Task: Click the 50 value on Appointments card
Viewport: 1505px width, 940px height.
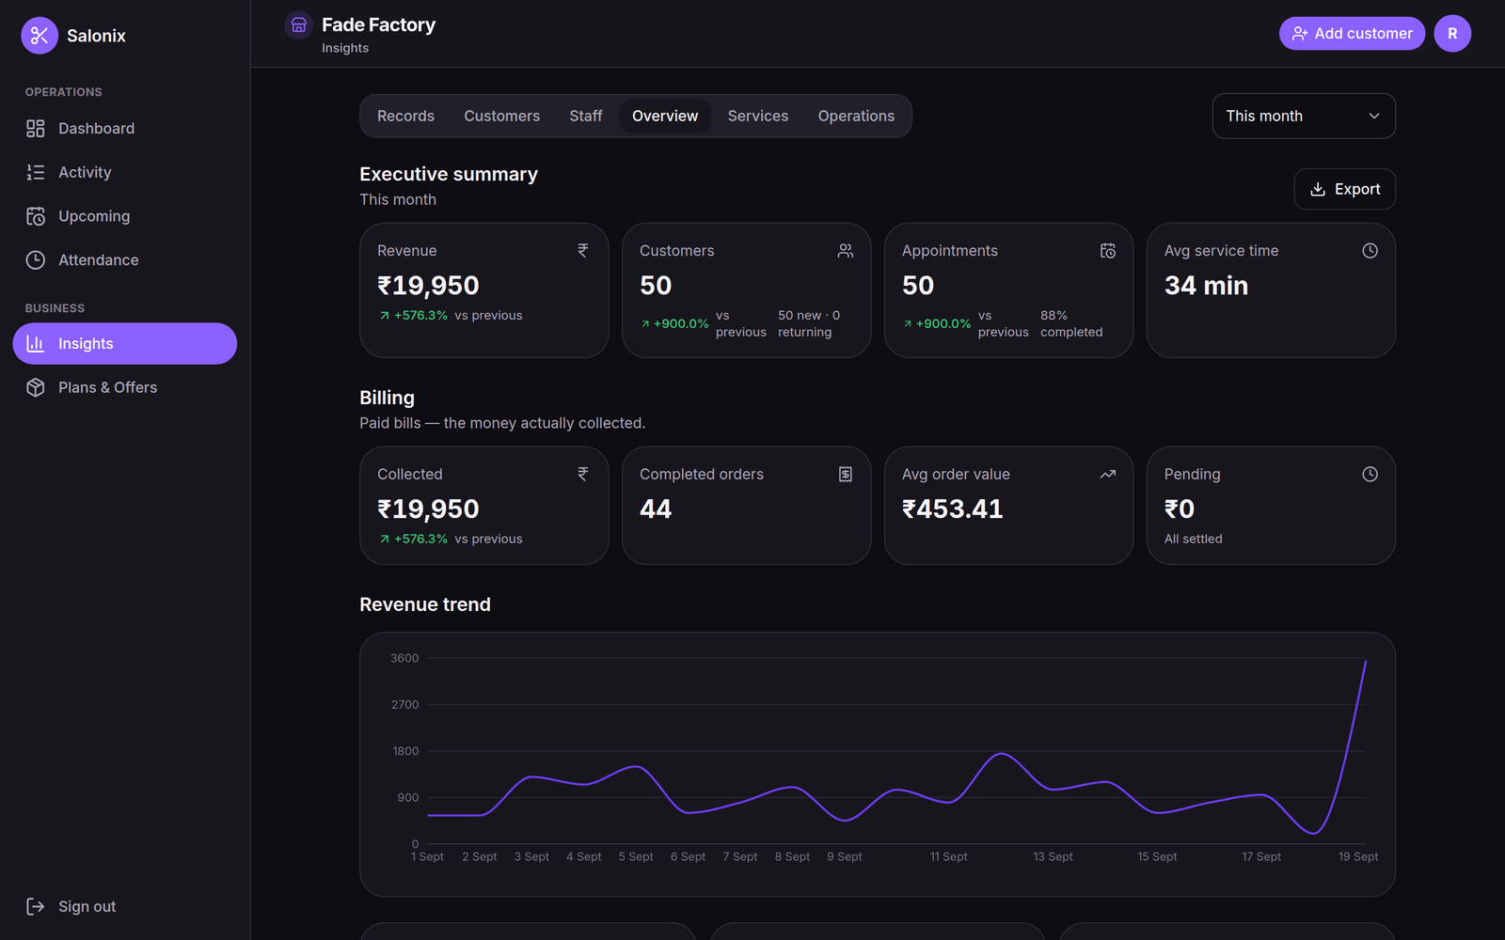Action: 918,286
